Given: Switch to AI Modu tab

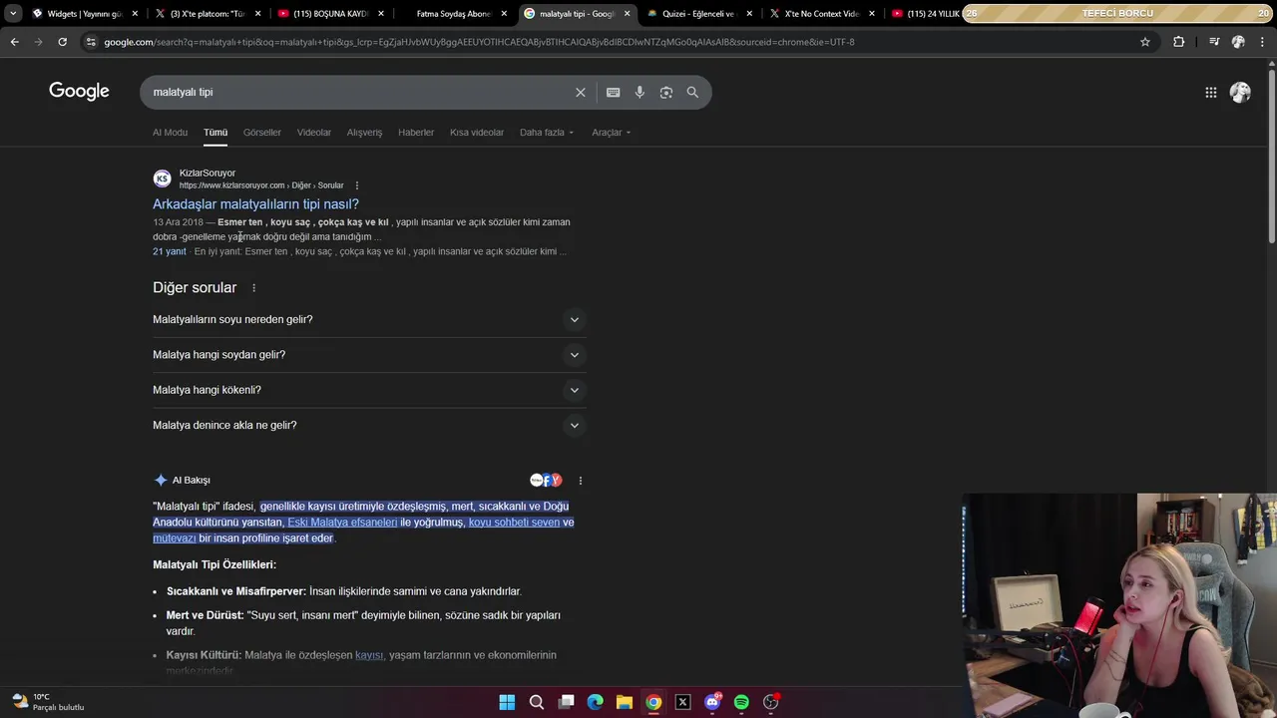Looking at the screenshot, I should tap(170, 133).
